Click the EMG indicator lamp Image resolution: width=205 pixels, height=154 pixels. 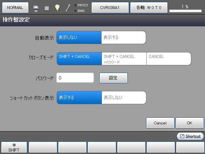coord(75,11)
